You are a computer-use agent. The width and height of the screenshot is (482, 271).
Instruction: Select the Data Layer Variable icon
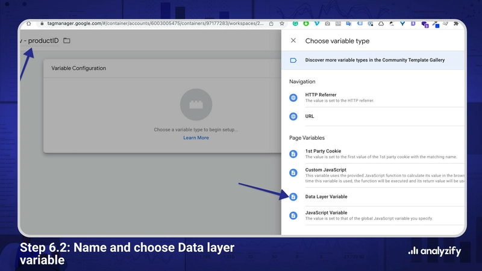click(293, 197)
